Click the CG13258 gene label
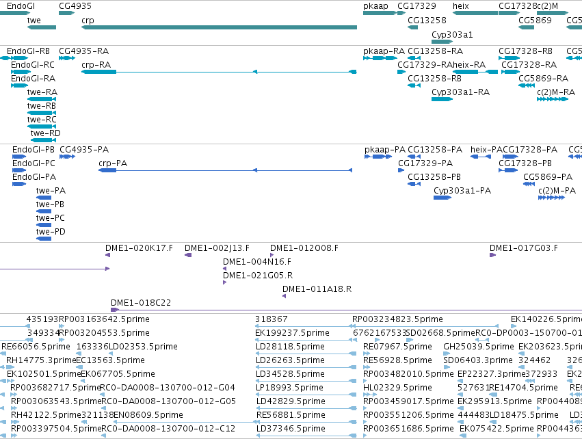 click(x=427, y=21)
